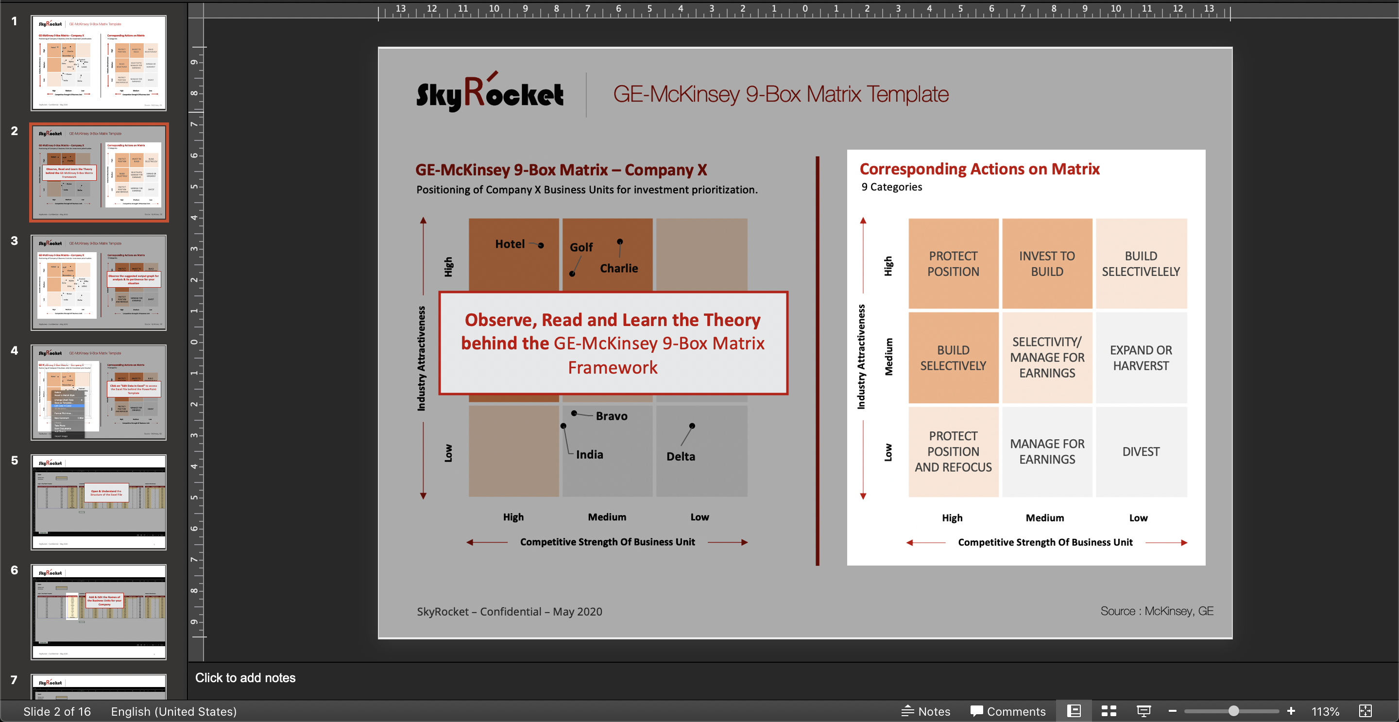Click English (United States) language indicator

(x=174, y=712)
